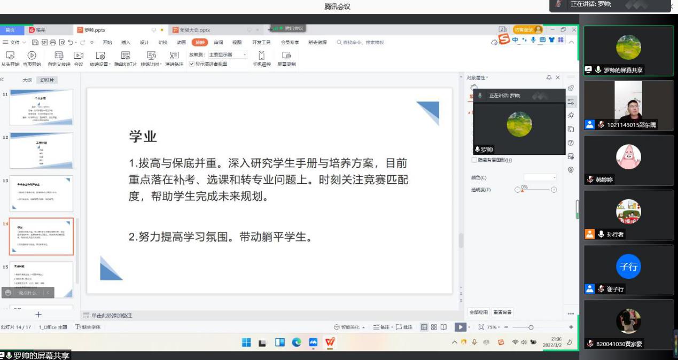Expand the 放映设置 dropdown arrow
Viewport: 678px width, 360px height.
click(x=109, y=65)
